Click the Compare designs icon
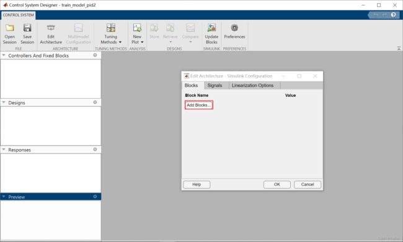This screenshot has width=403, height=242. coord(190,28)
